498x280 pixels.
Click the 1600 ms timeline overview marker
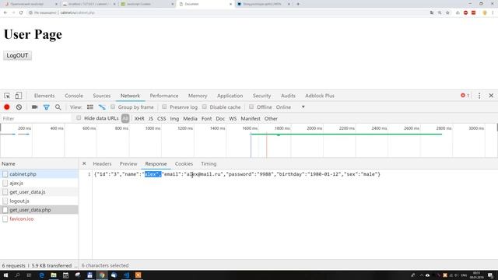click(250, 128)
